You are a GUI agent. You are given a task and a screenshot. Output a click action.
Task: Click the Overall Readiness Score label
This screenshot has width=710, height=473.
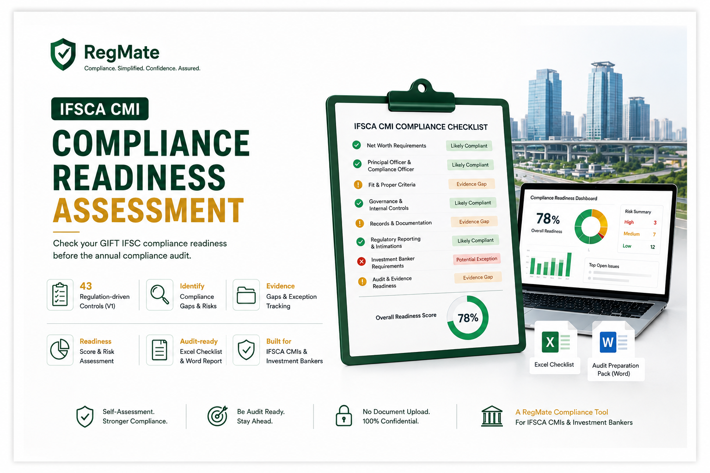click(x=406, y=316)
